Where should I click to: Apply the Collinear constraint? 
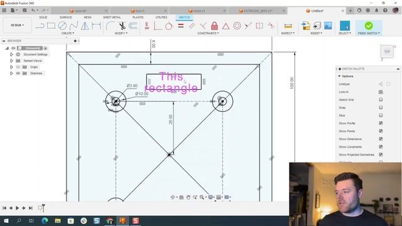coord(248,26)
